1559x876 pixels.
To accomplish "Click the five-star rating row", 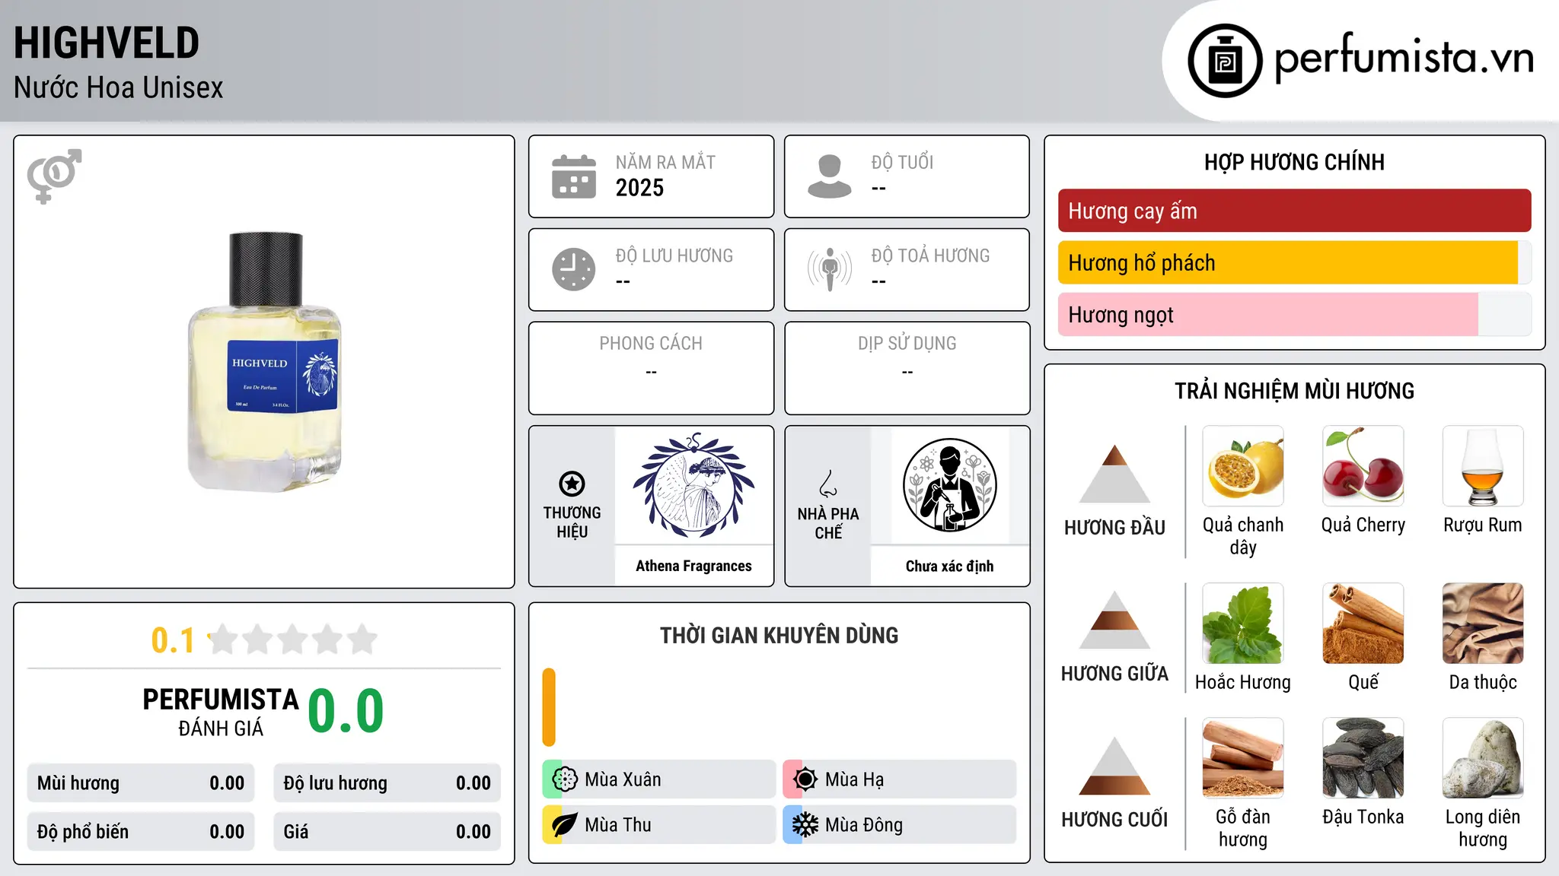I will (292, 640).
